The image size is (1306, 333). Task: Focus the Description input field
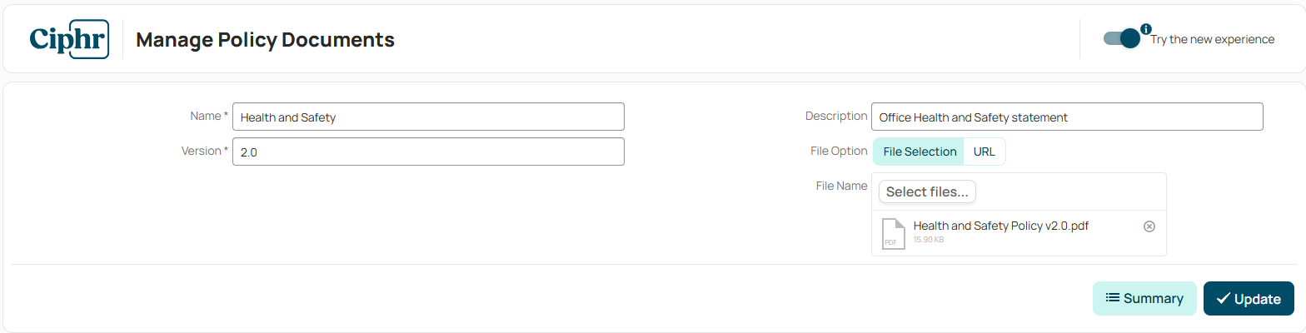pos(1067,117)
